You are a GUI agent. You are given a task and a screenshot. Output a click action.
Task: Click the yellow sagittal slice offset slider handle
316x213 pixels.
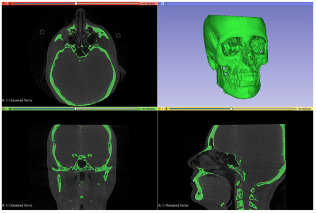[232, 109]
